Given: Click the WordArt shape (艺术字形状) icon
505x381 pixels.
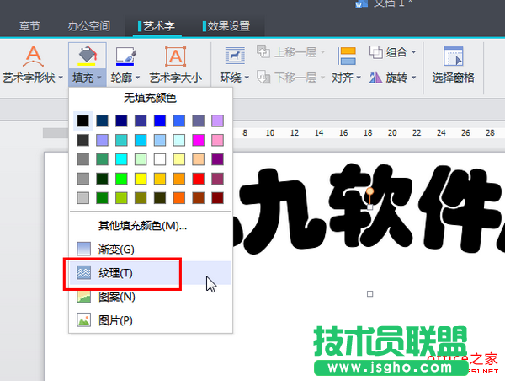Looking at the screenshot, I should (33, 56).
